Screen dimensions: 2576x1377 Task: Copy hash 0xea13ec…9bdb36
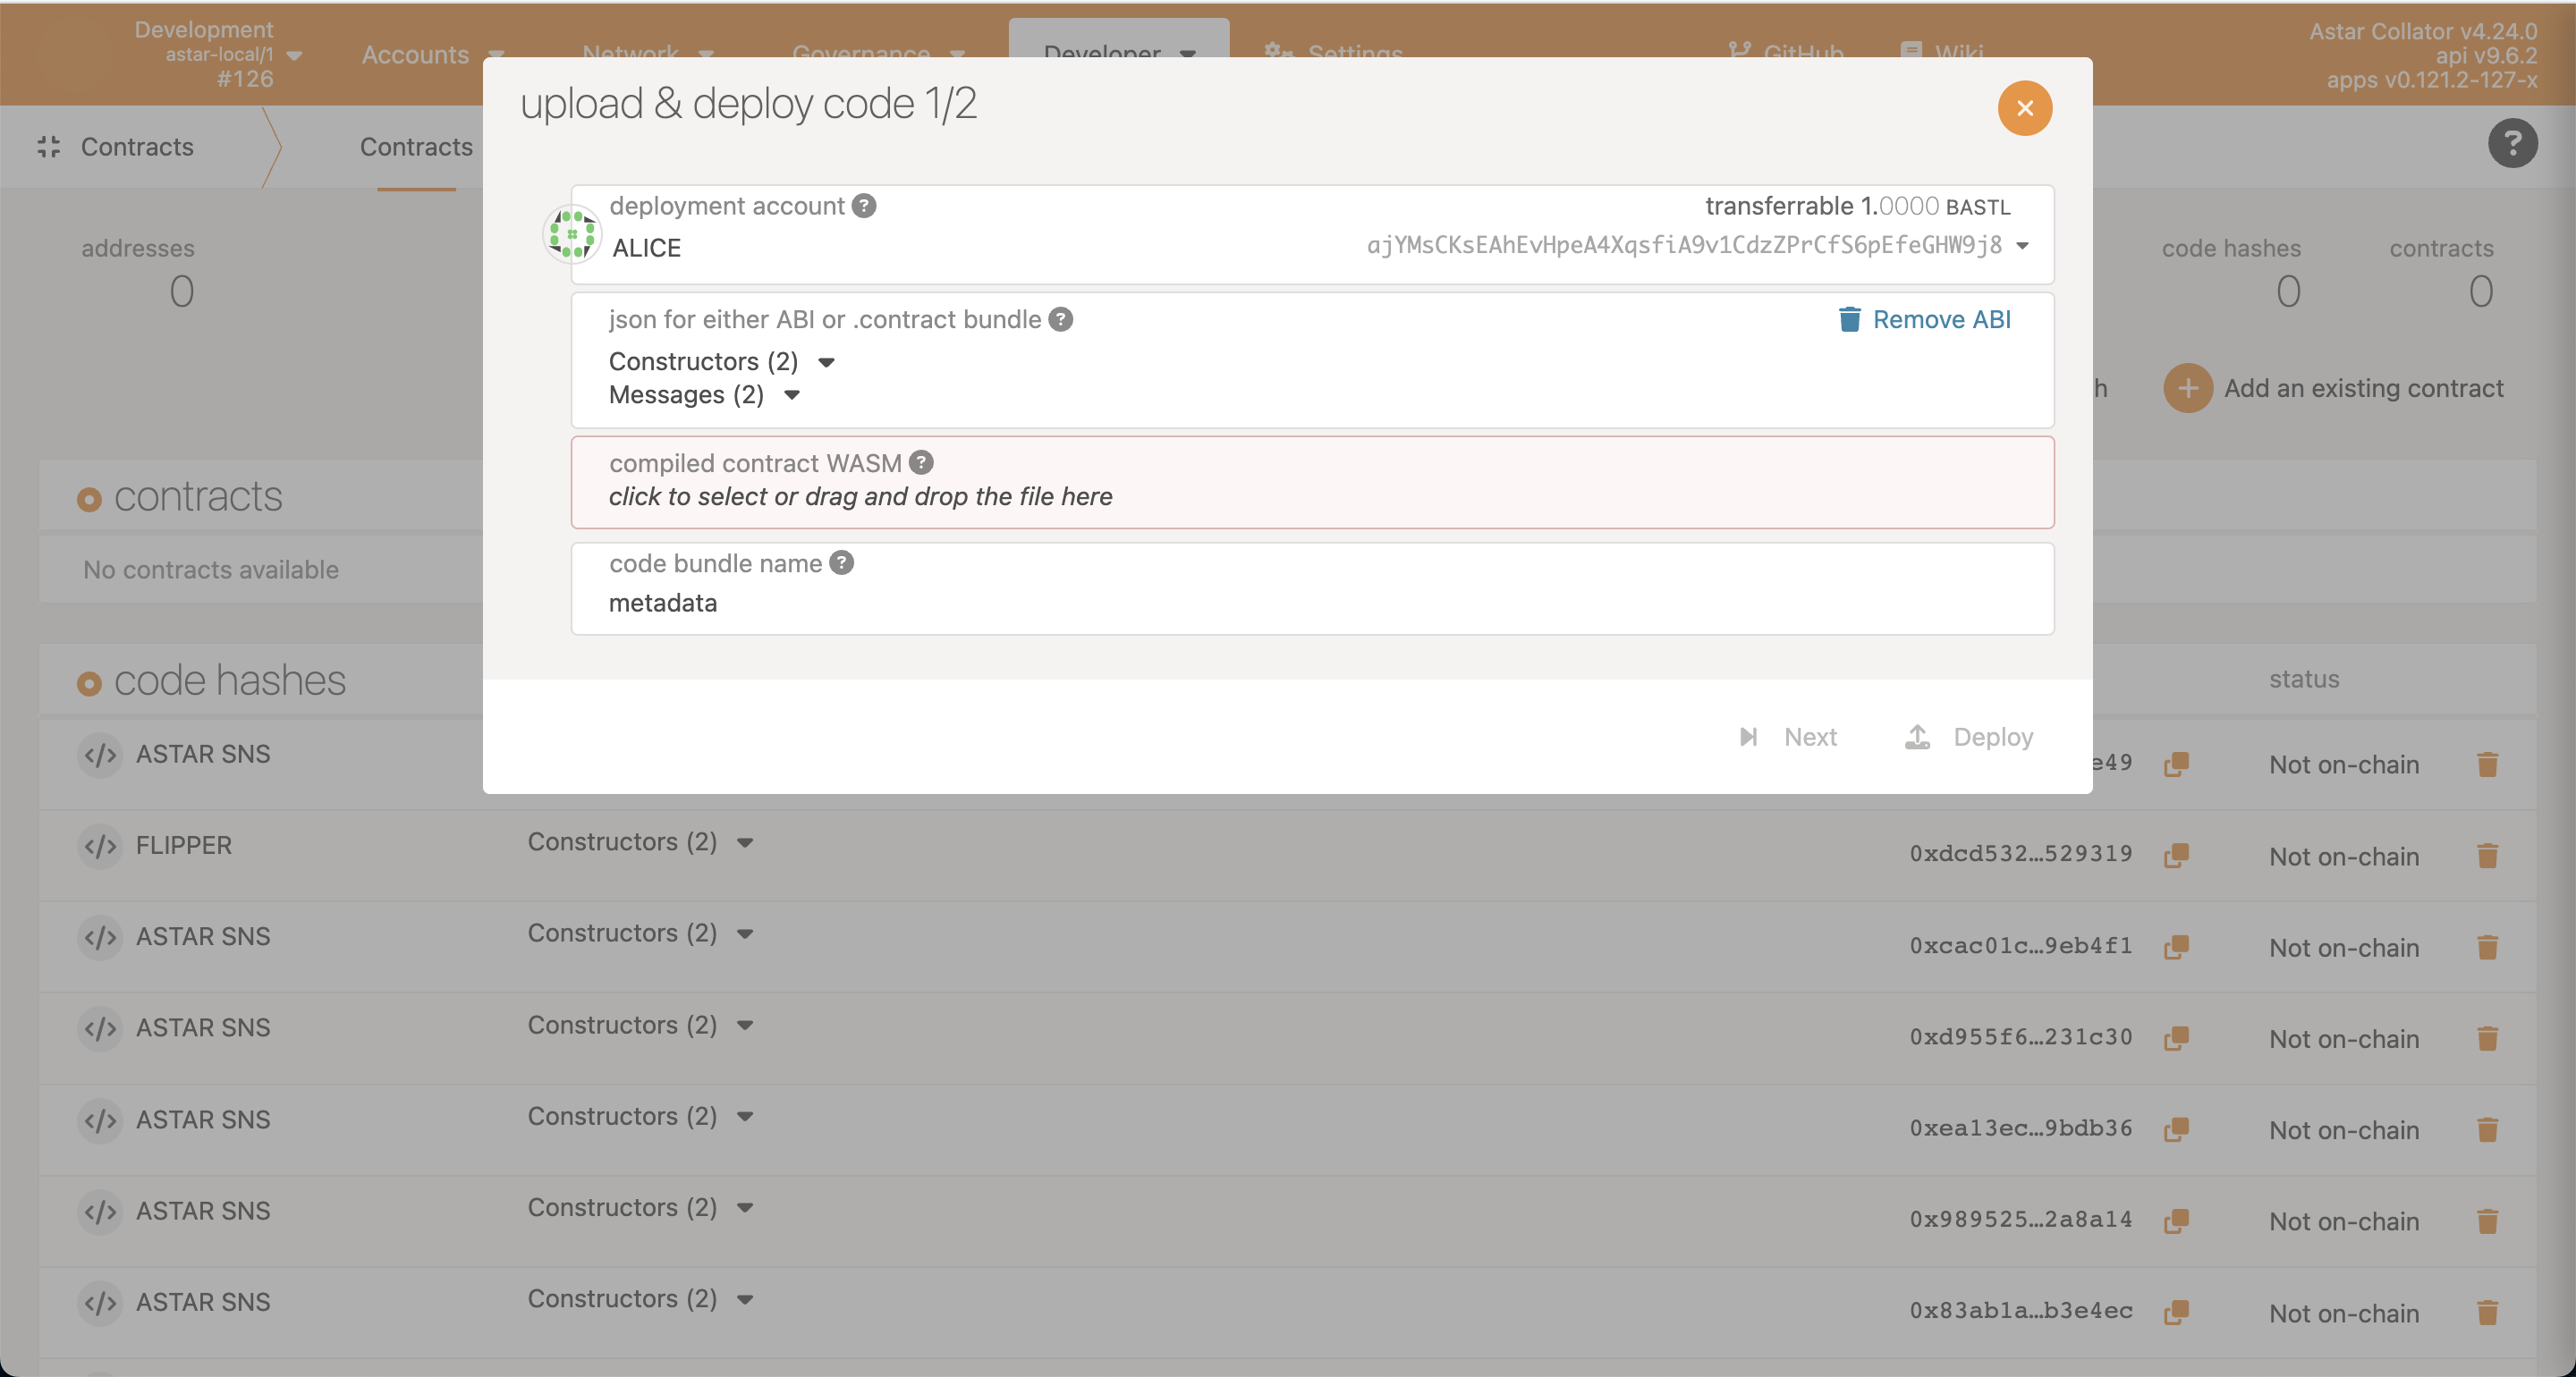pos(2176,1130)
